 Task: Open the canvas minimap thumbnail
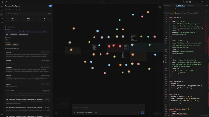(x=64, y=103)
